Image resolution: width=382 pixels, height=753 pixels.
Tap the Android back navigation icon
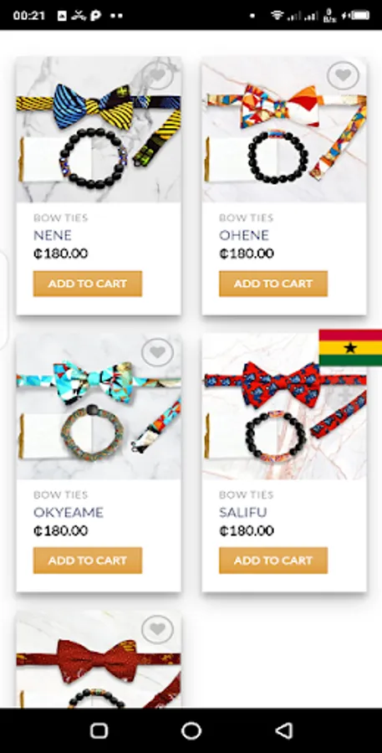pyautogui.click(x=284, y=731)
